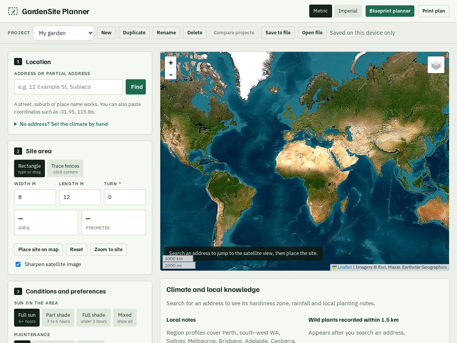Click 'Saved on this device only' text
The width and height of the screenshot is (457, 343).
pos(362,33)
